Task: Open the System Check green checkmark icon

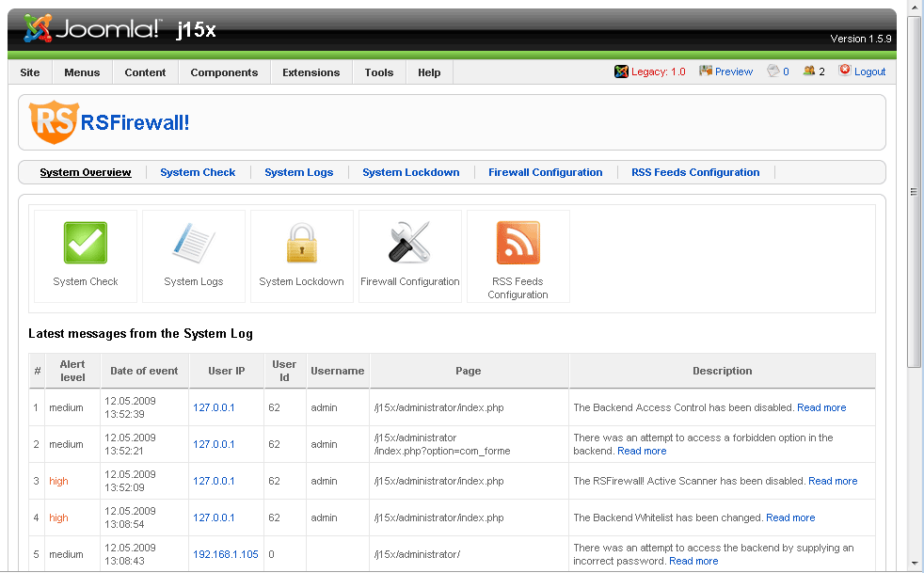Action: pyautogui.click(x=86, y=243)
